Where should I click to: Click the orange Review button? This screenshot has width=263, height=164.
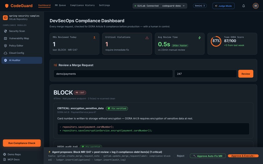246,74
